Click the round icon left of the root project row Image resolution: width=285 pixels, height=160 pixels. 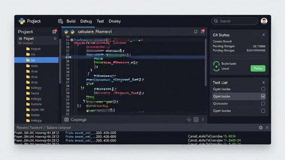[x=20, y=39]
